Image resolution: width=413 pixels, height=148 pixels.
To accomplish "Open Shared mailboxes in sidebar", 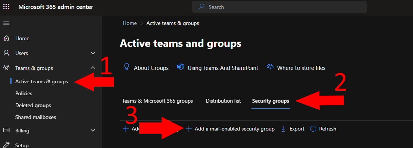I will (x=35, y=117).
